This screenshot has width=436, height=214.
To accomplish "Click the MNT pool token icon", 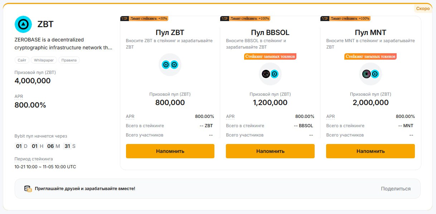I will click(370, 74).
